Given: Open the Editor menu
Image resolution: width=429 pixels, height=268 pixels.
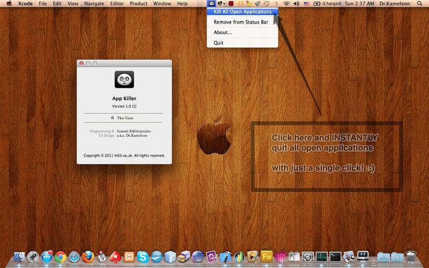Looking at the screenshot, I should coord(117,4).
